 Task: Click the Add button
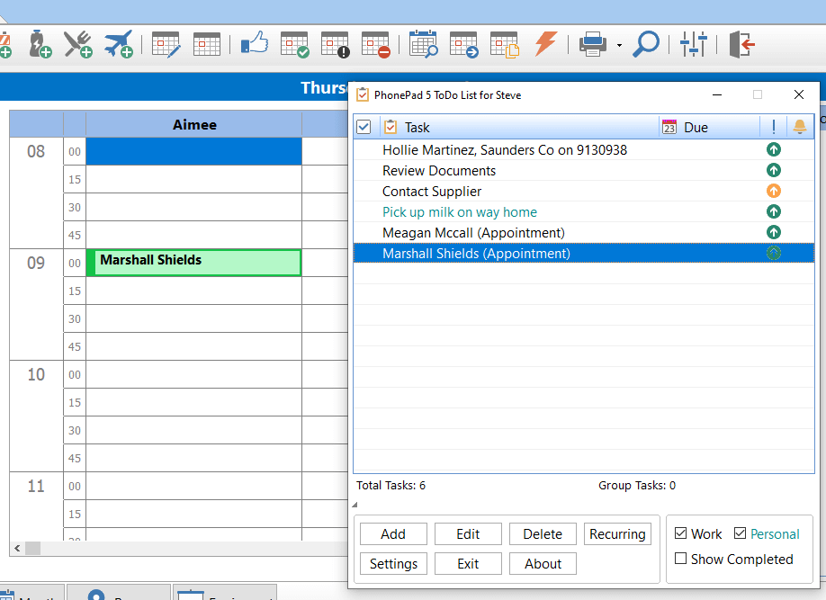pyautogui.click(x=393, y=533)
